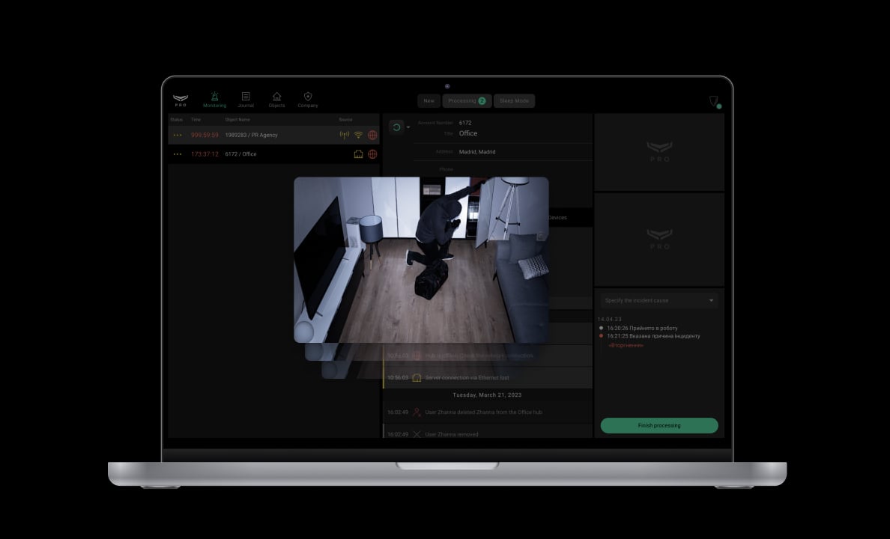Viewport: 890px width, 539px height.
Task: Switch to the New tab
Action: point(429,101)
